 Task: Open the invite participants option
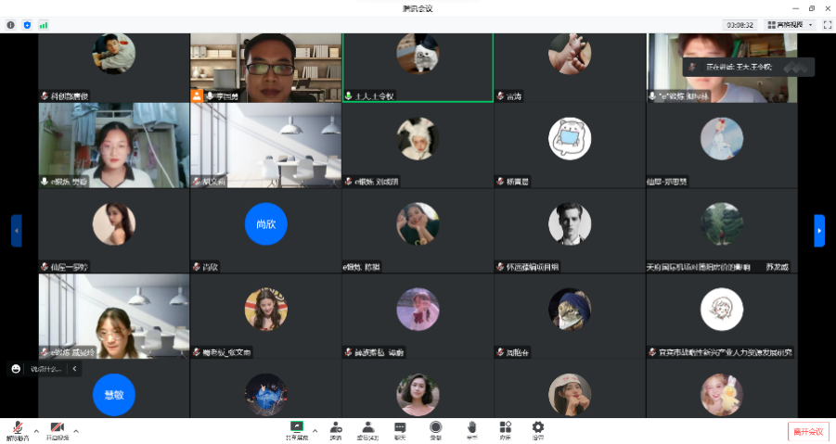pos(336,428)
